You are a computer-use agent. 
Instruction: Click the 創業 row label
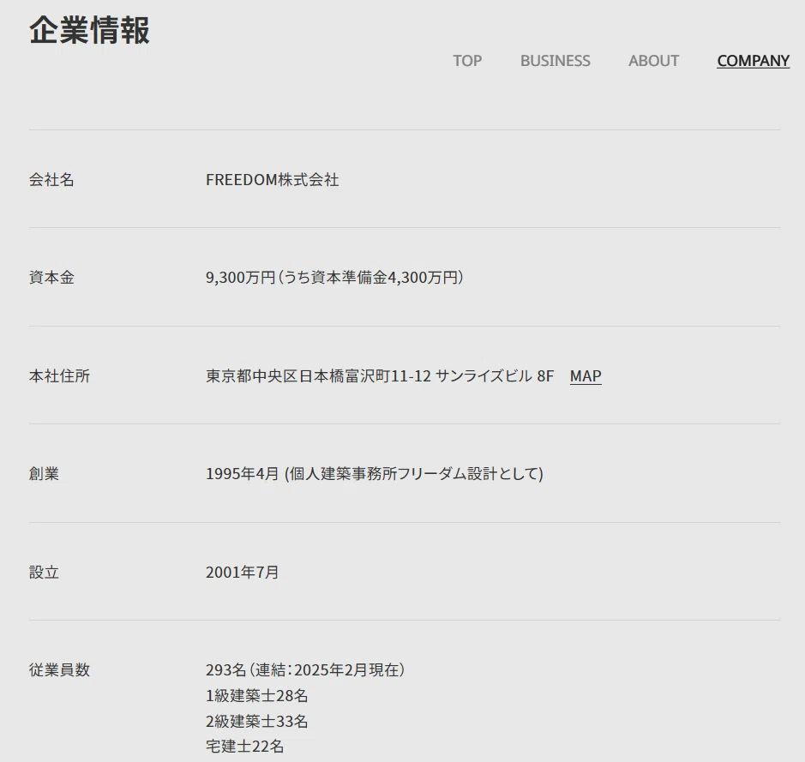(44, 474)
